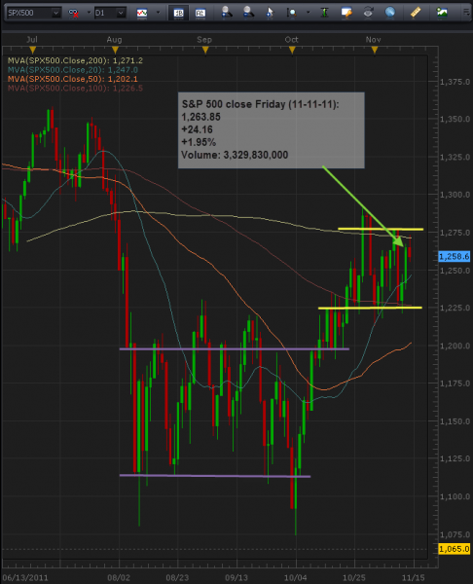This screenshot has height=584, width=473.
Task: Click the yellow 1,065.0 price level tag
Action: (454, 549)
